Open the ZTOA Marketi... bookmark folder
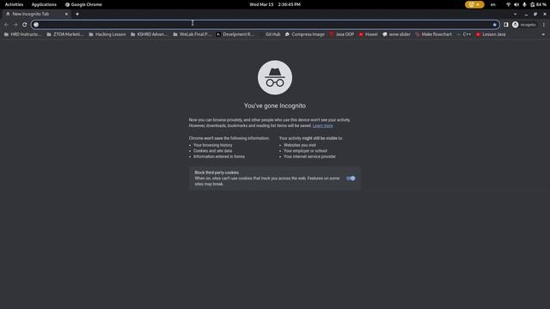 [x=65, y=34]
